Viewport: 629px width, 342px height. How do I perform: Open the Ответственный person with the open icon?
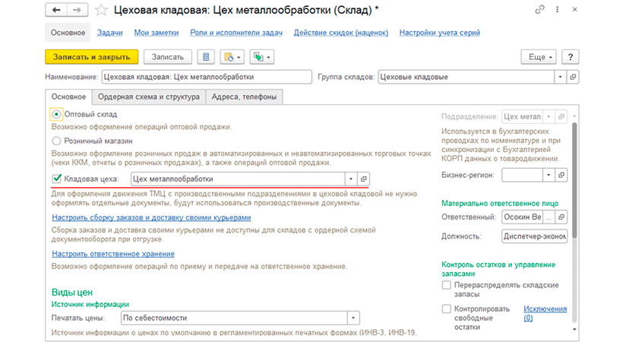pyautogui.click(x=561, y=217)
